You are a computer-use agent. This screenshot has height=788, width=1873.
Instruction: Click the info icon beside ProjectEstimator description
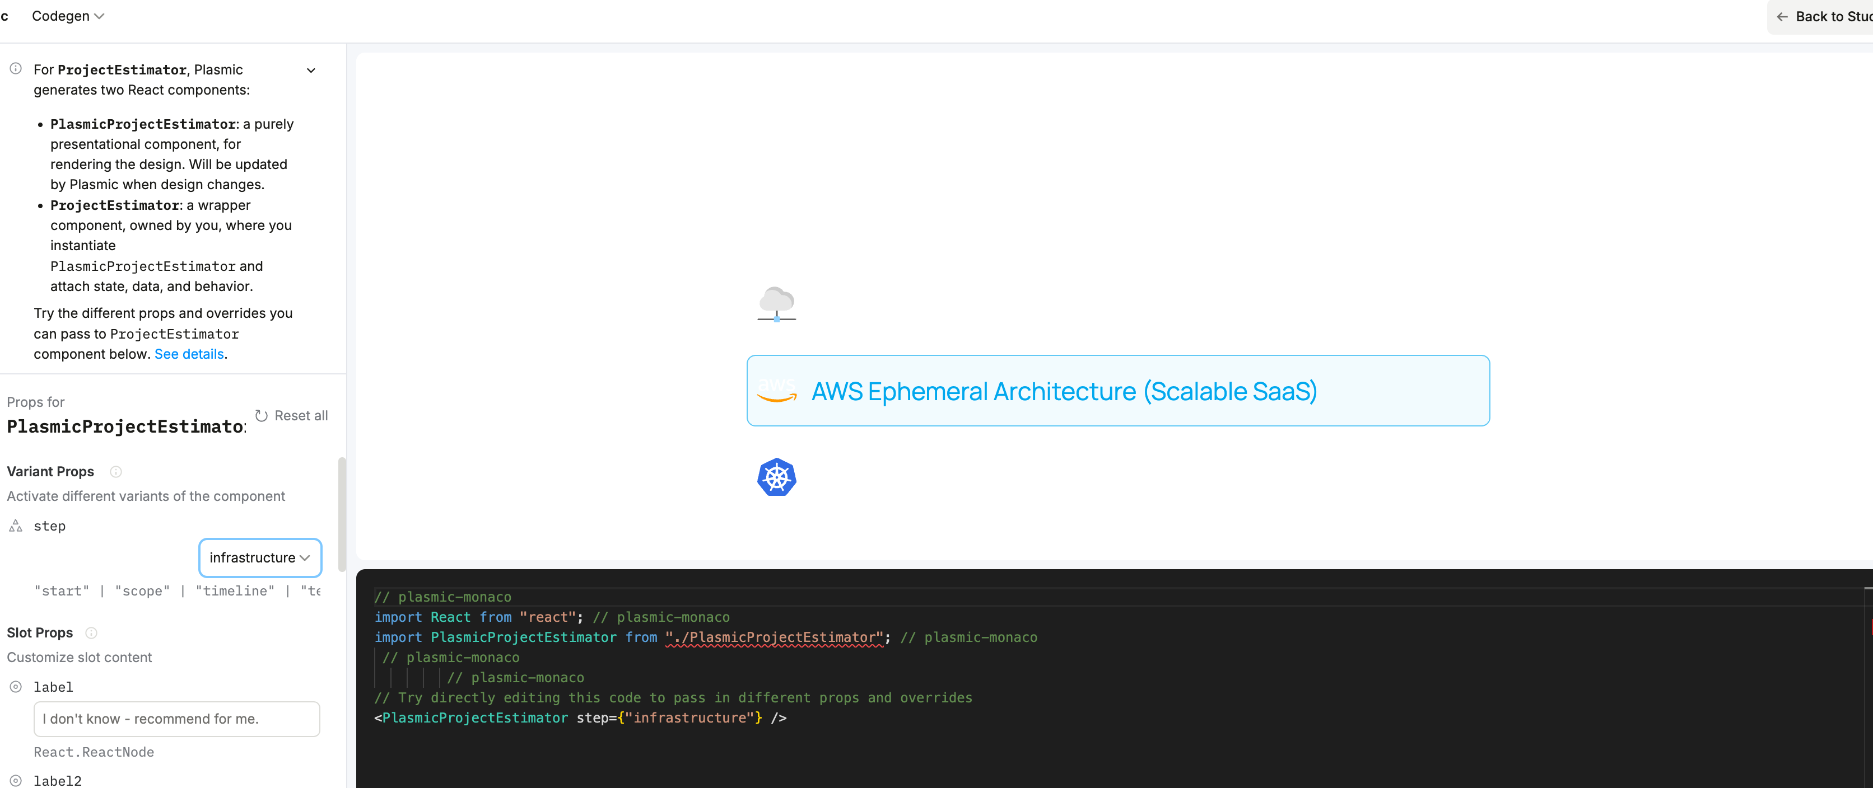click(15, 69)
